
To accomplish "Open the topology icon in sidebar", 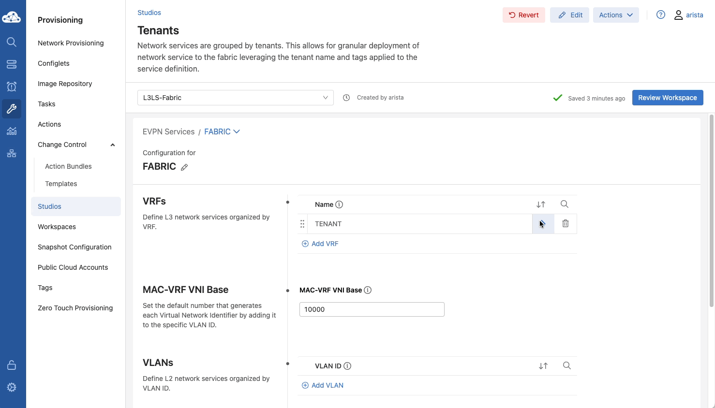I will pos(12,153).
